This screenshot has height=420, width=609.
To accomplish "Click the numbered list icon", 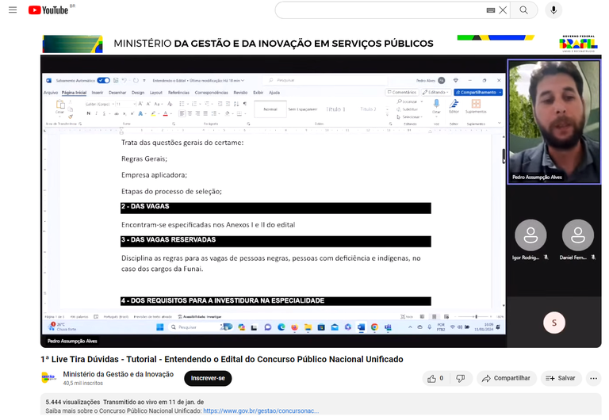I will tap(194, 104).
